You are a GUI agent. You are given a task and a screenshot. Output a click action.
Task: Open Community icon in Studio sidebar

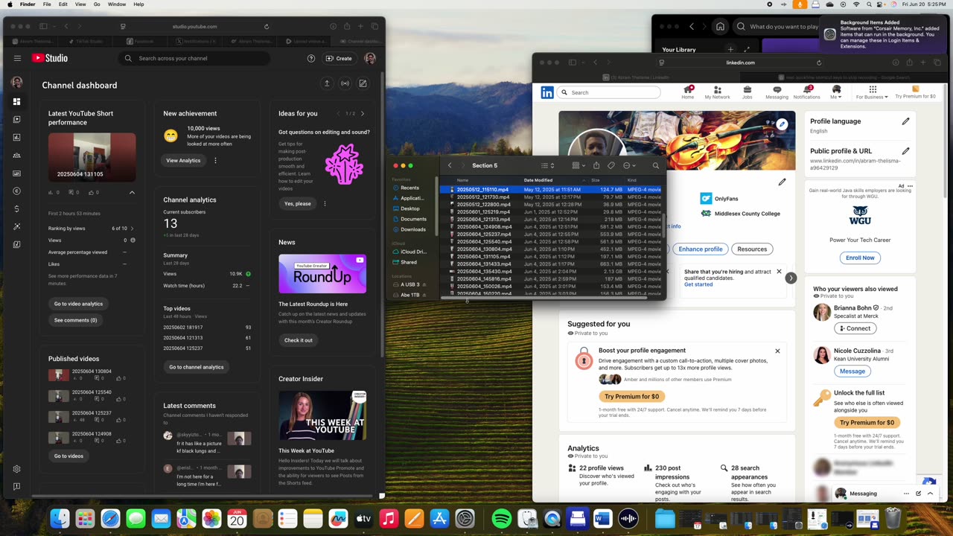click(x=16, y=155)
